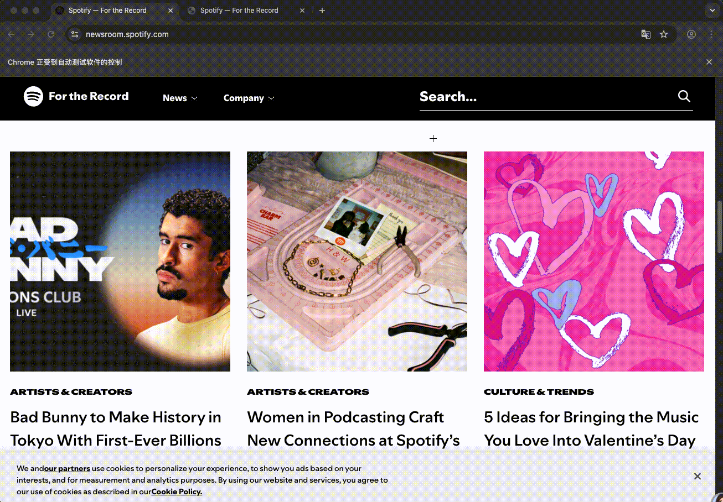Dismiss the cookie consent banner
The width and height of the screenshot is (723, 502).
[697, 476]
